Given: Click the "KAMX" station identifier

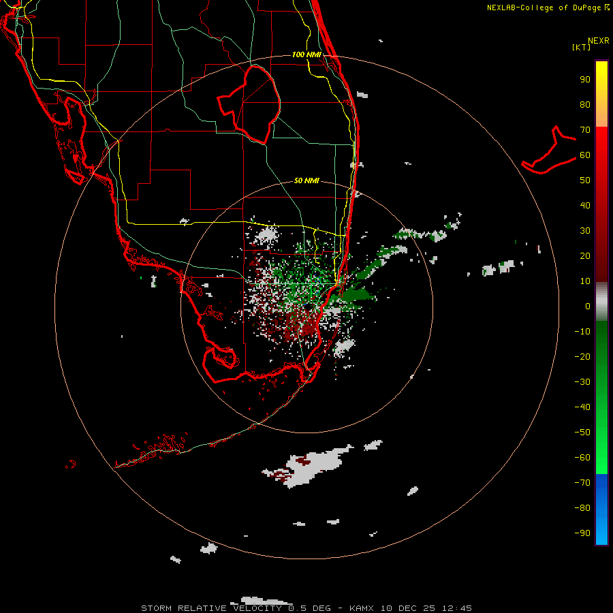Looking at the screenshot, I should coord(362,608).
